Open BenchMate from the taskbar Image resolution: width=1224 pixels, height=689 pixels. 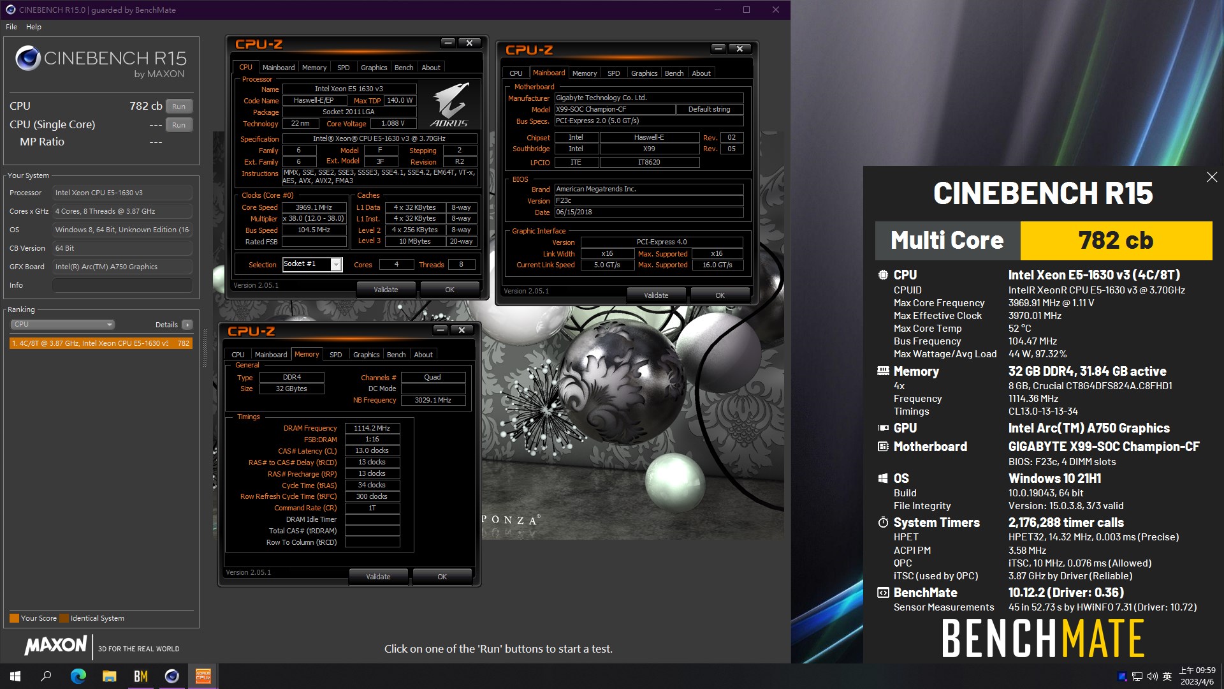click(141, 676)
